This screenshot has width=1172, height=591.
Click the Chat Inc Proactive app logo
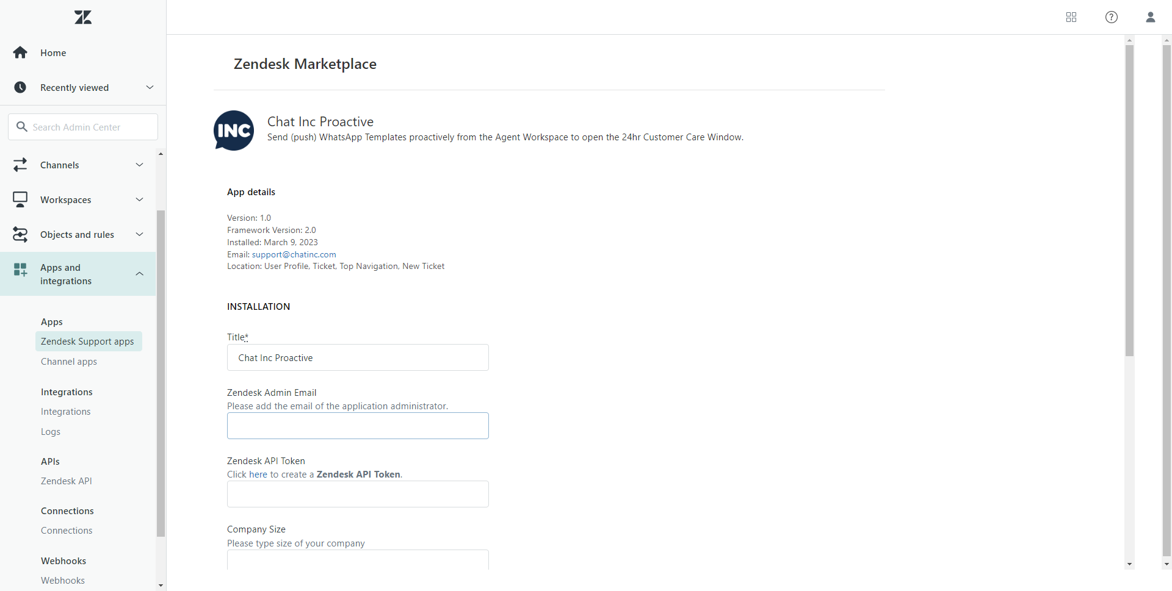(234, 131)
